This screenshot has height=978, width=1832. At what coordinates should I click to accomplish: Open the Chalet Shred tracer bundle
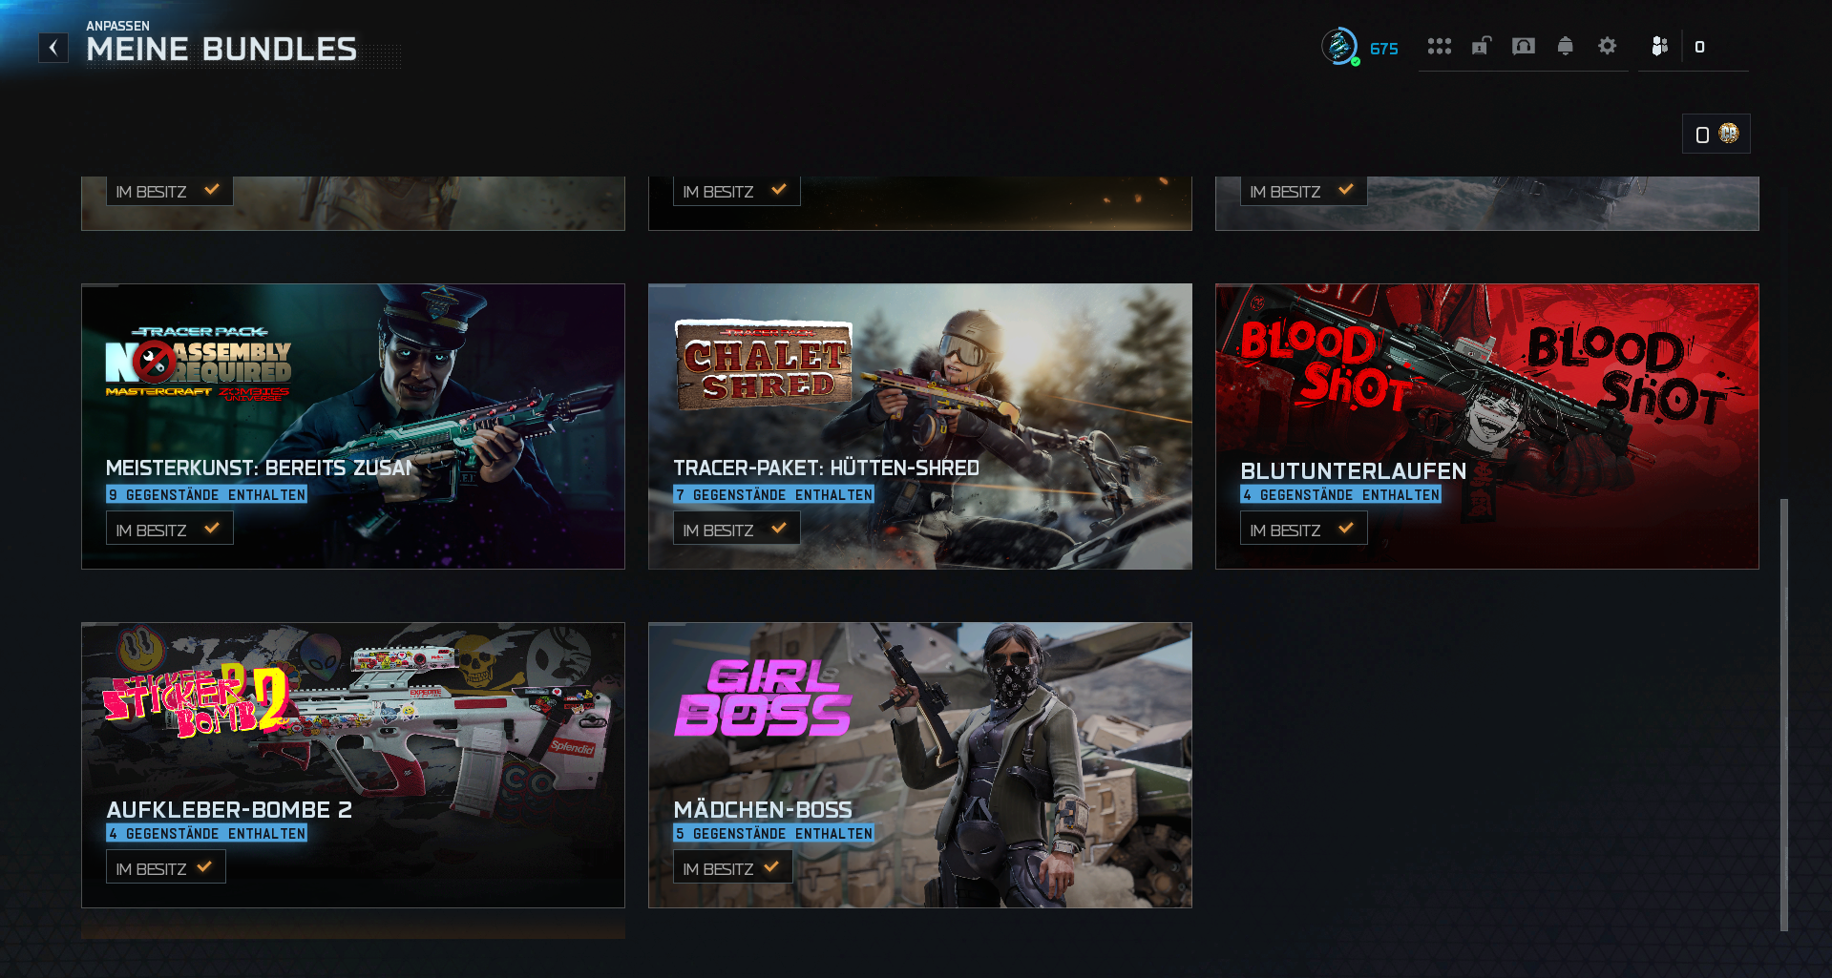click(x=920, y=427)
